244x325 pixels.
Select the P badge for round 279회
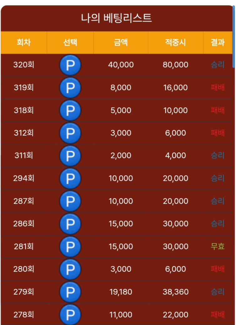point(70,292)
